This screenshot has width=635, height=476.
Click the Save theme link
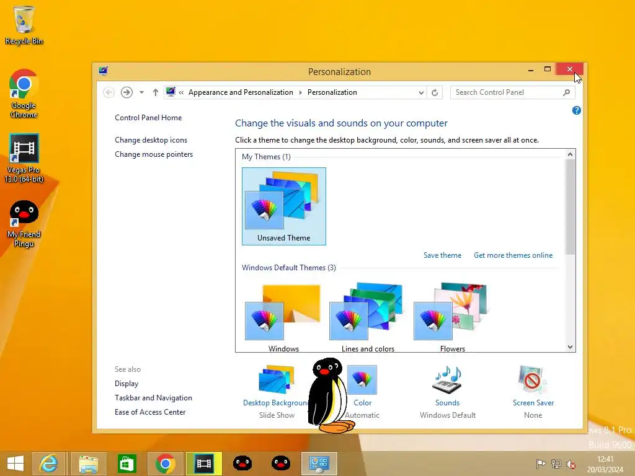(442, 255)
